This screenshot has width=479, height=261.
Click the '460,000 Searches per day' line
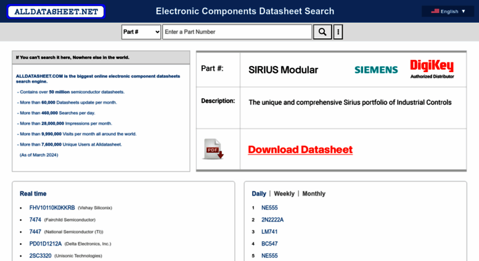pos(56,113)
